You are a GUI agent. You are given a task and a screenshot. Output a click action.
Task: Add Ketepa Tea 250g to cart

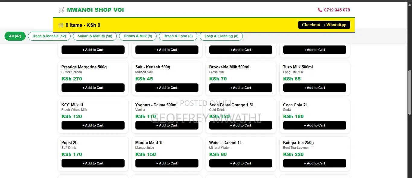(315, 163)
